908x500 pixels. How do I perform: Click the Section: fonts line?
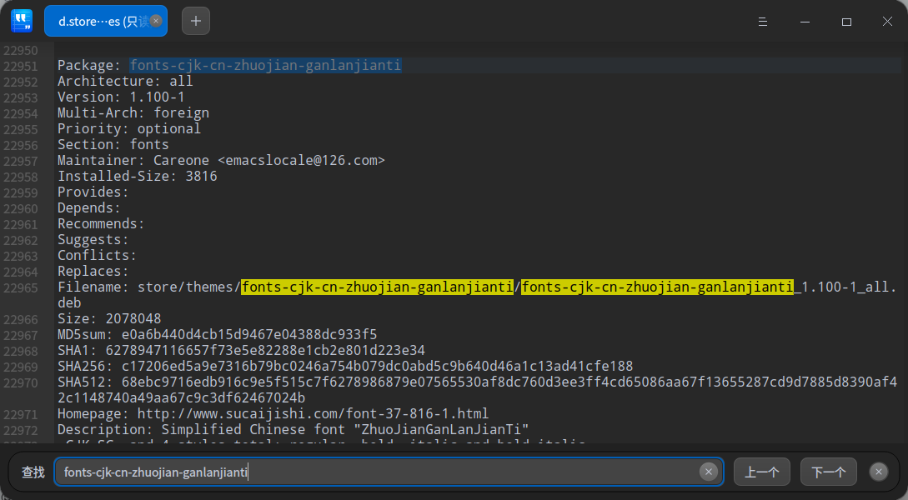point(113,145)
